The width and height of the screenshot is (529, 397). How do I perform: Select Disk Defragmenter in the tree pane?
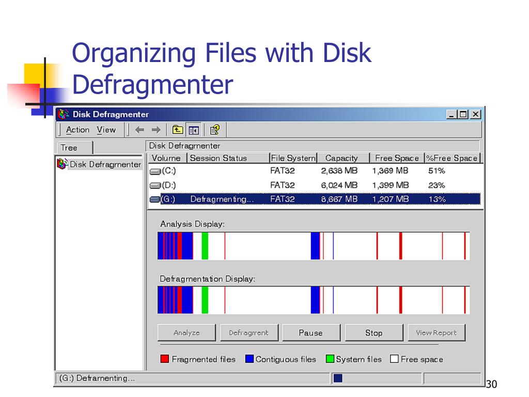point(105,164)
